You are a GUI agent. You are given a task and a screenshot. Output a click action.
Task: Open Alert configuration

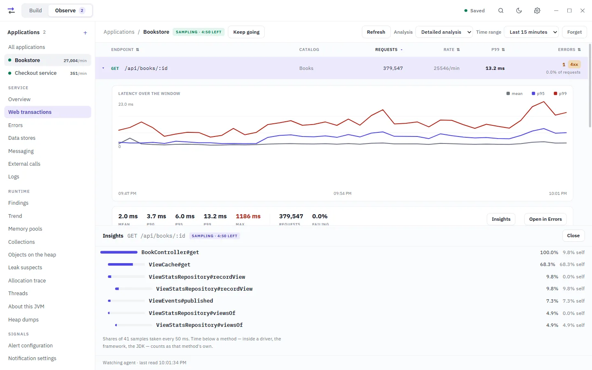point(48,346)
